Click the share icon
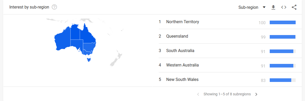 point(294,7)
